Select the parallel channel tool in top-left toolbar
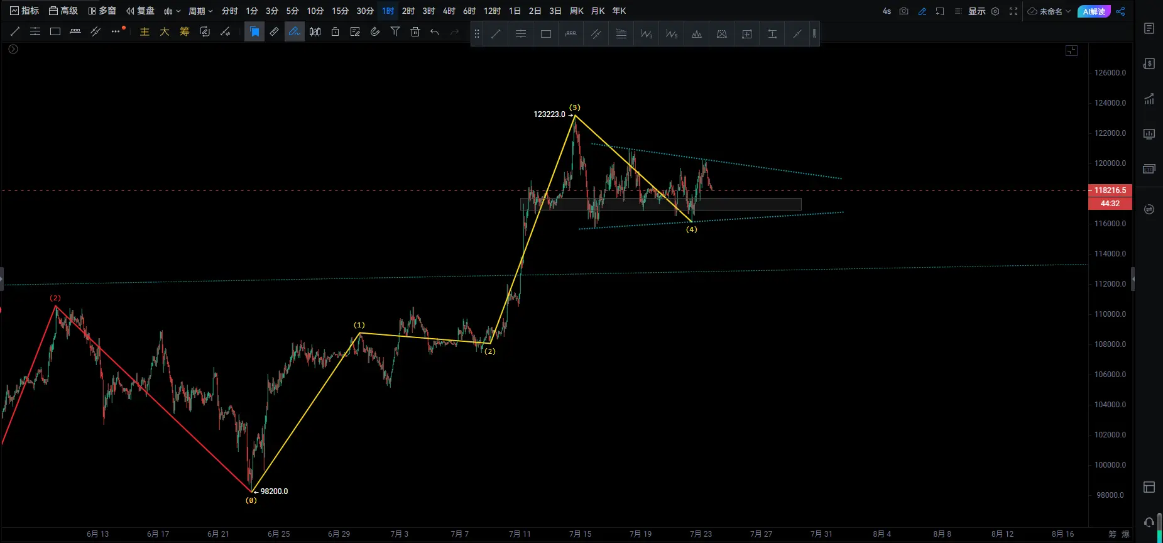The height and width of the screenshot is (543, 1163). 96,31
